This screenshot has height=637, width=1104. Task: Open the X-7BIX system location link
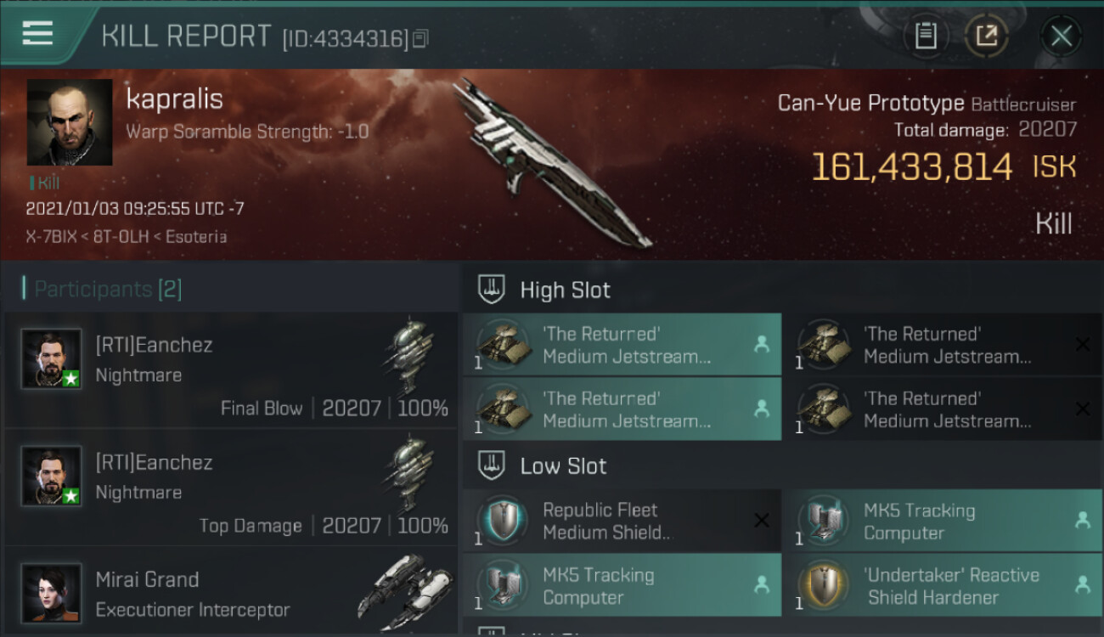pos(50,237)
